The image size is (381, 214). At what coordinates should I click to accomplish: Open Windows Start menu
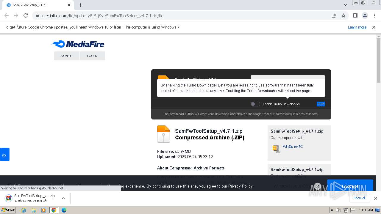[x=8, y=210]
